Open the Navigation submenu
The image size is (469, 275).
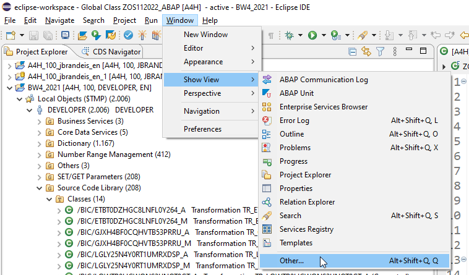[x=212, y=111]
